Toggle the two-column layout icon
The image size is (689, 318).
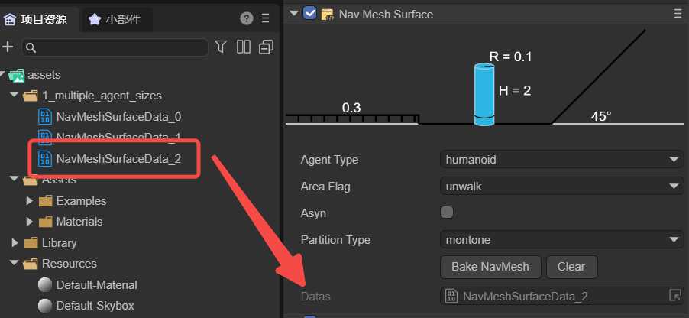click(x=244, y=47)
